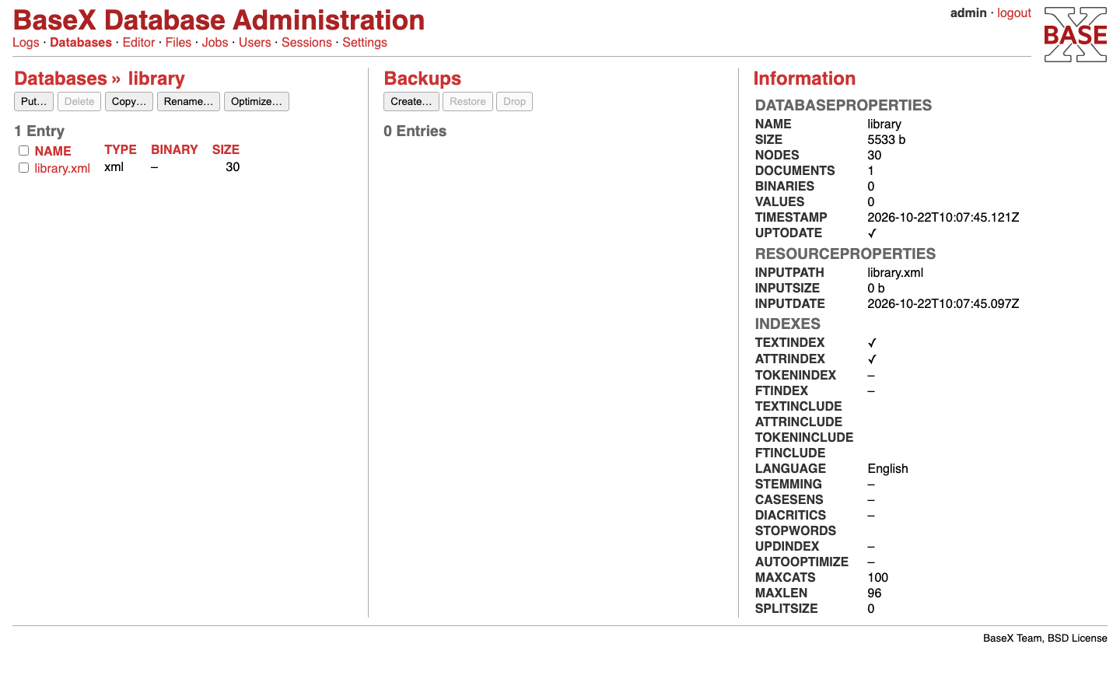Go to the Databases menu item
This screenshot has height=700, width=1120.
point(81,43)
